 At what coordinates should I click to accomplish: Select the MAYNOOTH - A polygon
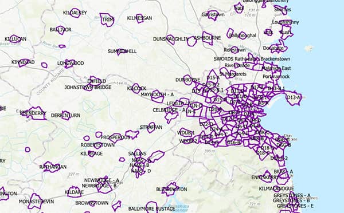pyautogui.click(x=158, y=96)
